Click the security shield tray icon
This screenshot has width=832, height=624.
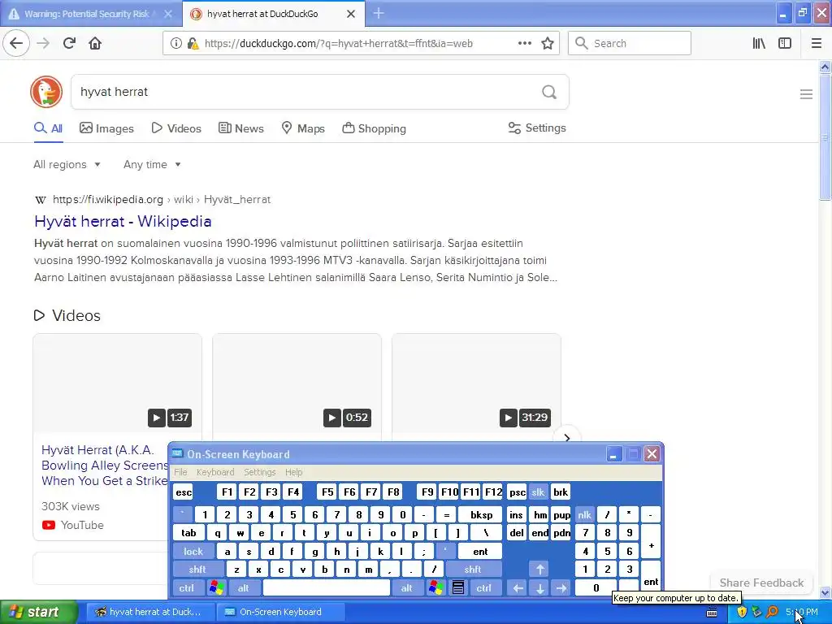741,612
